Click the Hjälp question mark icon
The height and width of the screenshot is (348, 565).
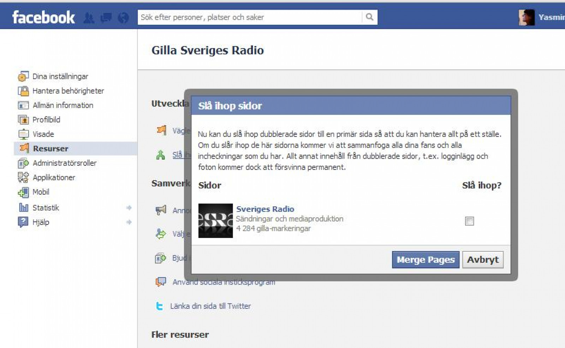[x=23, y=222]
